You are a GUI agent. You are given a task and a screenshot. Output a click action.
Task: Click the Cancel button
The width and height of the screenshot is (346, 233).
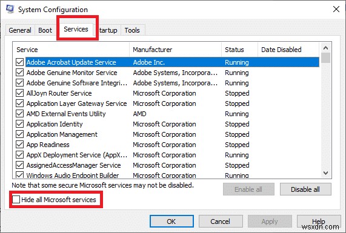point(221,222)
